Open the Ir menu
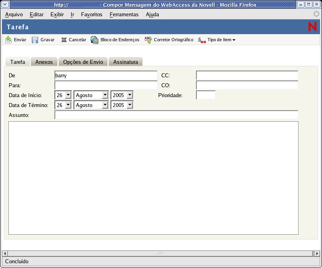This screenshot has height=268, width=322. point(72,15)
